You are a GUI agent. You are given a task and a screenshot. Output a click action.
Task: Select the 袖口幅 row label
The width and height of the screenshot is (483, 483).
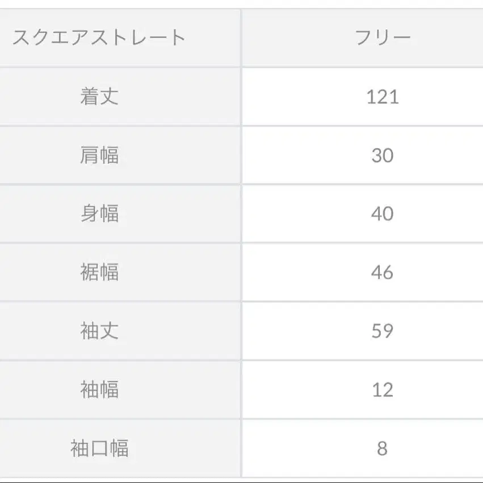coord(99,448)
